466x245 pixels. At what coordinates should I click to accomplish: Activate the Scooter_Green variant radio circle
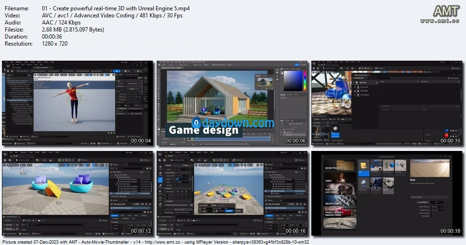click(x=355, y=87)
